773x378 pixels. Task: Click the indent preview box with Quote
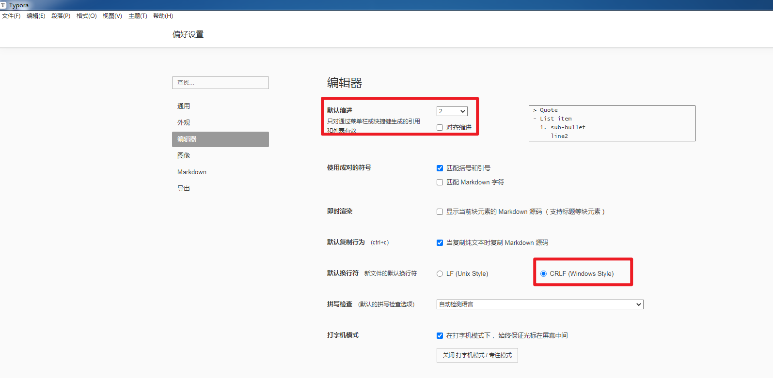612,123
